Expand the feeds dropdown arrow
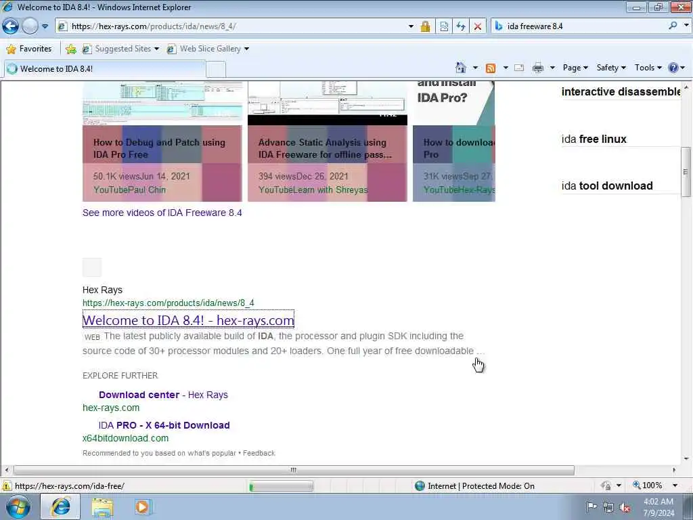The image size is (693, 520). (x=505, y=68)
